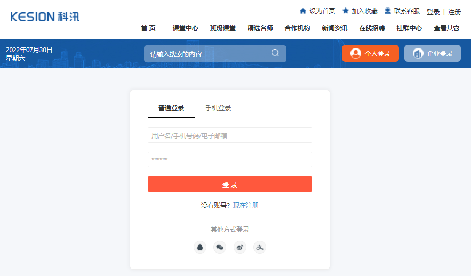471x276 pixels.
Task: Open the 课堂中心 menu item
Action: 186,28
